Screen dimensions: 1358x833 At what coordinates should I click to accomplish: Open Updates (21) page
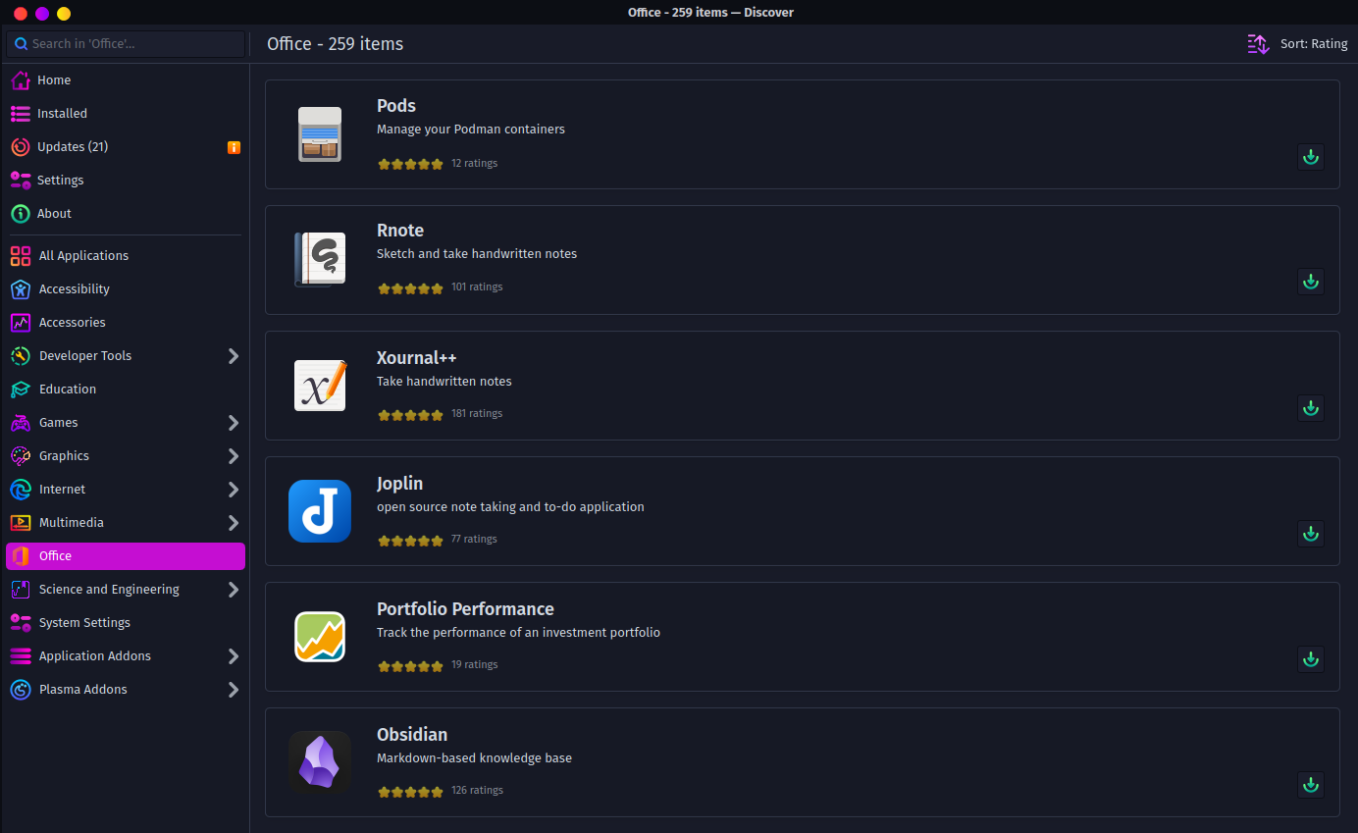[x=126, y=147]
